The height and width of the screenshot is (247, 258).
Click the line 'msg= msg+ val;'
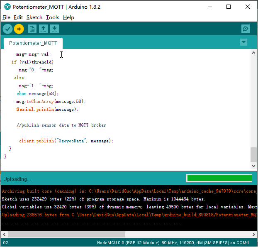34,54
